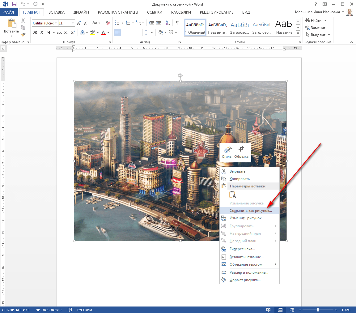Click Read Mode view icon in status bar
The width and height of the screenshot is (356, 313).
point(268,310)
